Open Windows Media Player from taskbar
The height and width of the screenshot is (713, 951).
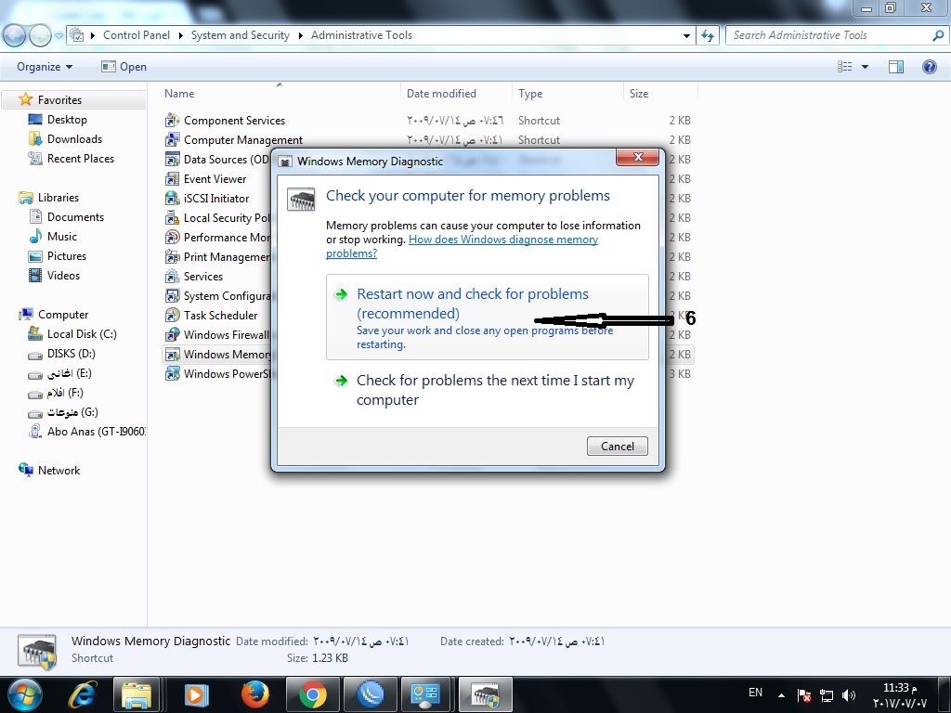(x=197, y=694)
